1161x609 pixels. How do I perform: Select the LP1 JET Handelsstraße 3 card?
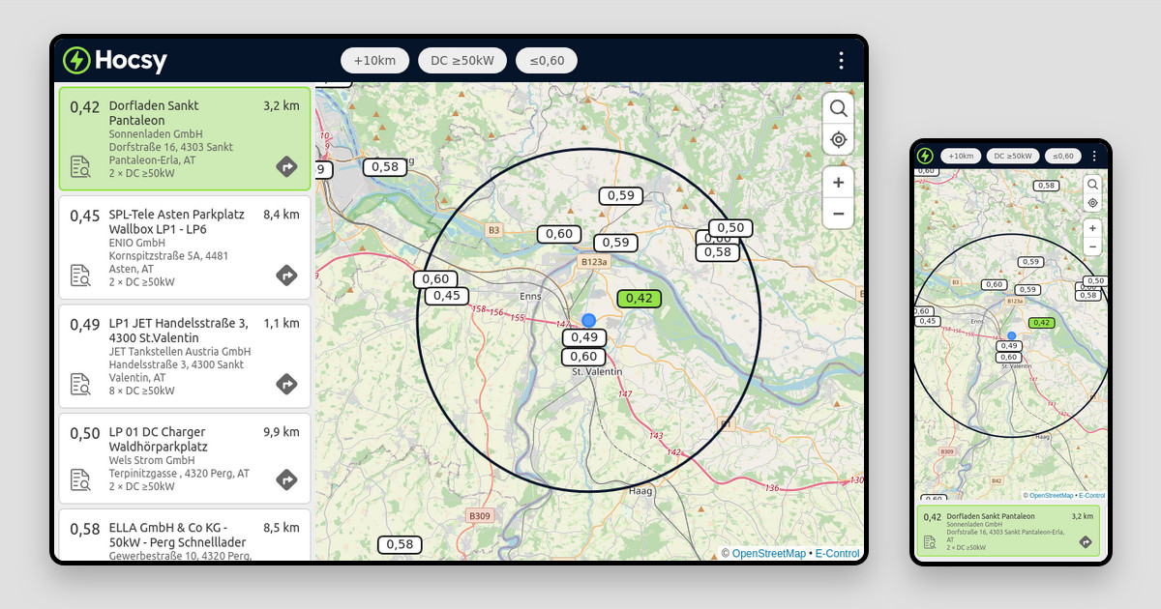[x=185, y=357]
